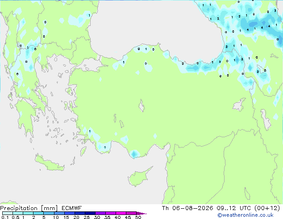Click the '50' legend scale value
This screenshot has width=283, height=219.
pyautogui.click(x=138, y=217)
